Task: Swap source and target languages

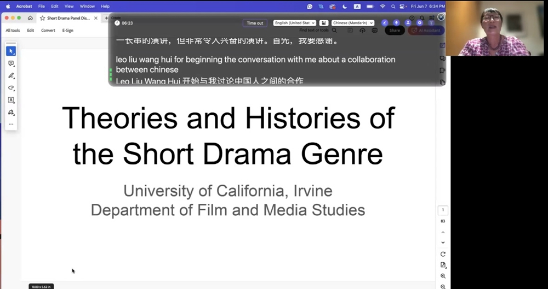Action: tap(324, 23)
